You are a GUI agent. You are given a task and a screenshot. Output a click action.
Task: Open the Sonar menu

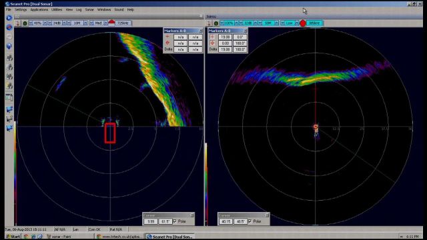(x=89, y=9)
